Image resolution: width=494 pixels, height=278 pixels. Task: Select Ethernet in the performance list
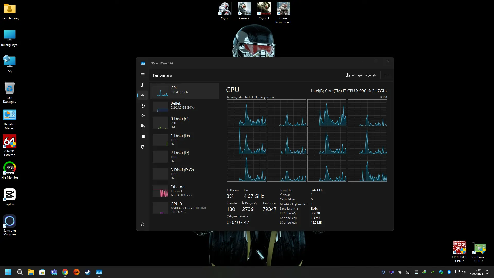(x=184, y=191)
